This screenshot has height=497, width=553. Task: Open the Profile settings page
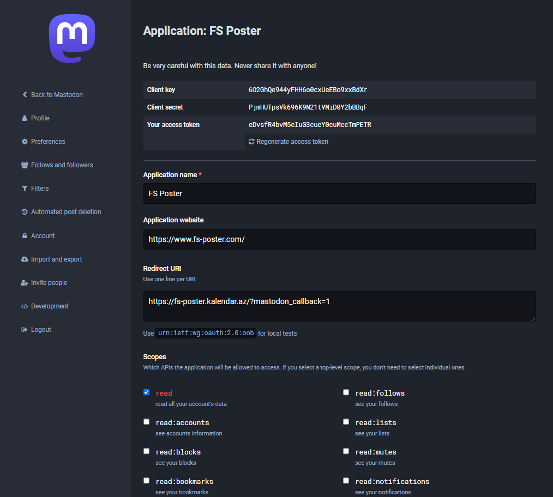point(40,118)
